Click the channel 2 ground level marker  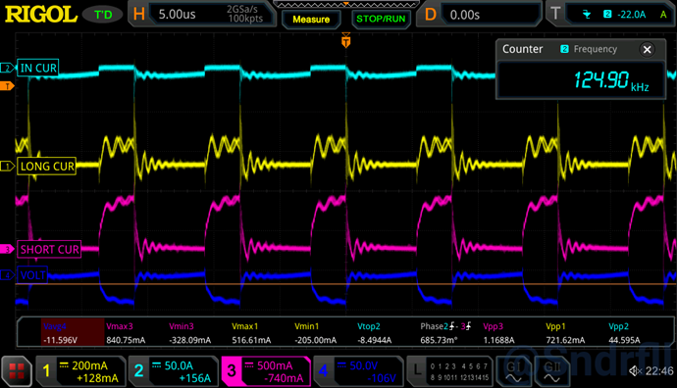pos(7,68)
